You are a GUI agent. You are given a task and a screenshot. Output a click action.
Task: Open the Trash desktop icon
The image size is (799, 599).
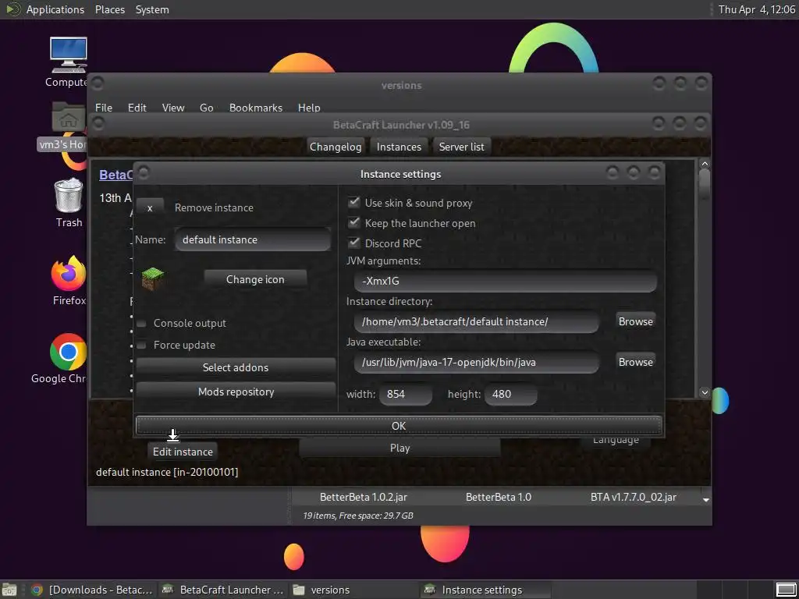[69, 194]
